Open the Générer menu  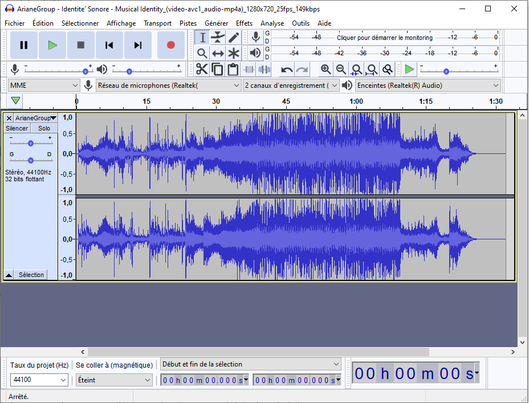coord(216,23)
